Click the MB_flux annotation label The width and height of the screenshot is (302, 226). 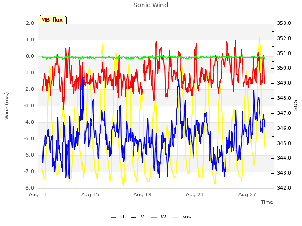(x=52, y=19)
